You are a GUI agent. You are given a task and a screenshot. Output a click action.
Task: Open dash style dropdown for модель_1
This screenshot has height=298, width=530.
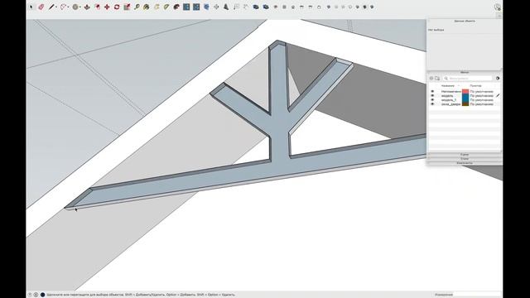(482, 100)
